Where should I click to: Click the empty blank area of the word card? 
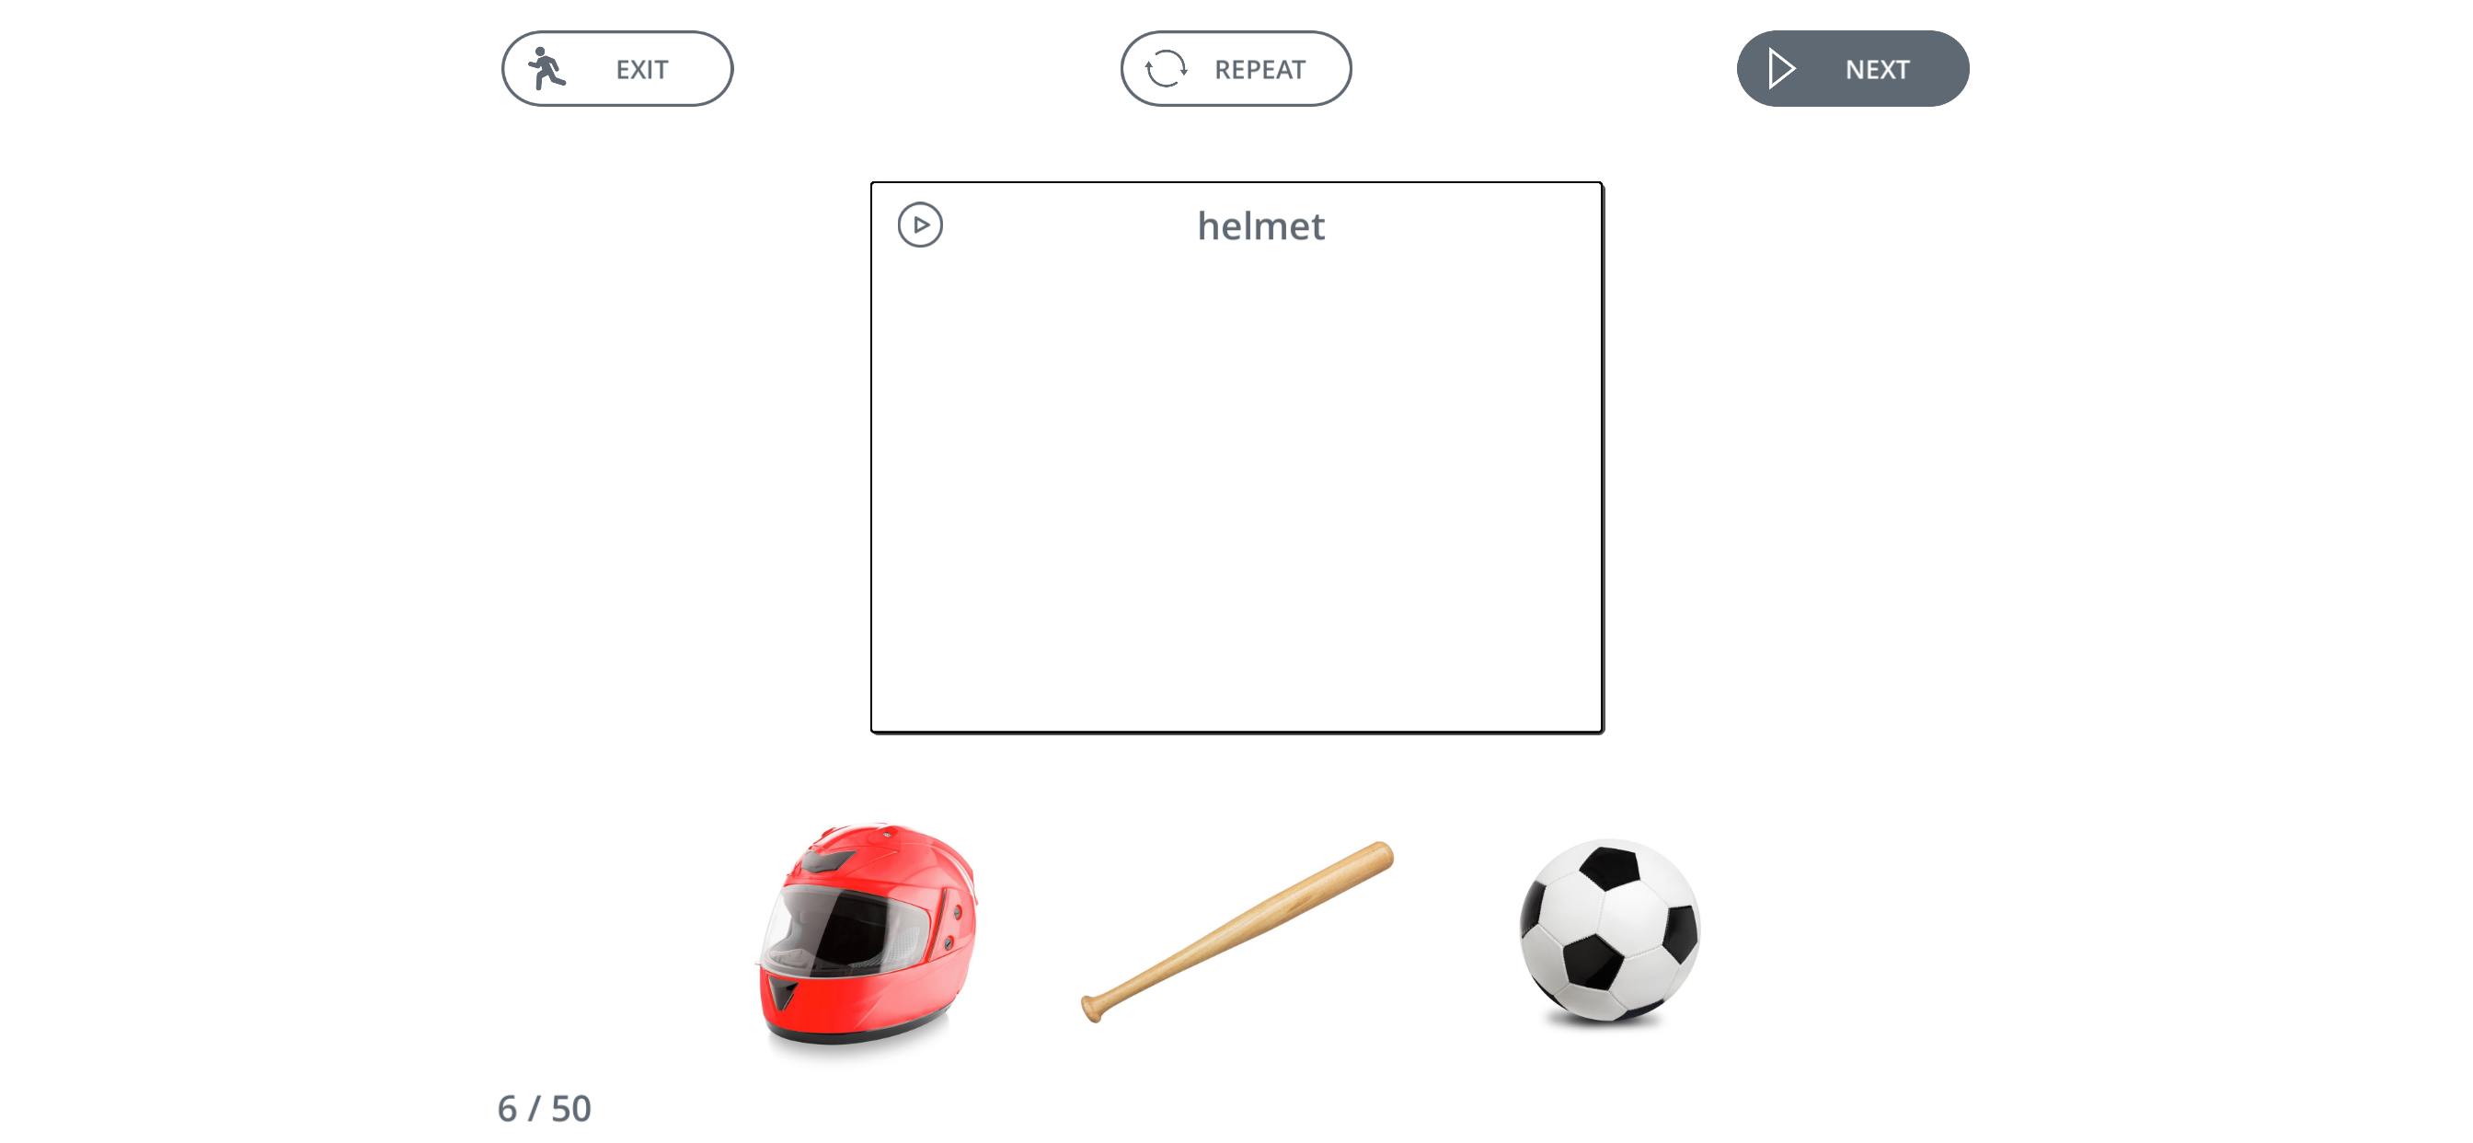(x=1236, y=490)
